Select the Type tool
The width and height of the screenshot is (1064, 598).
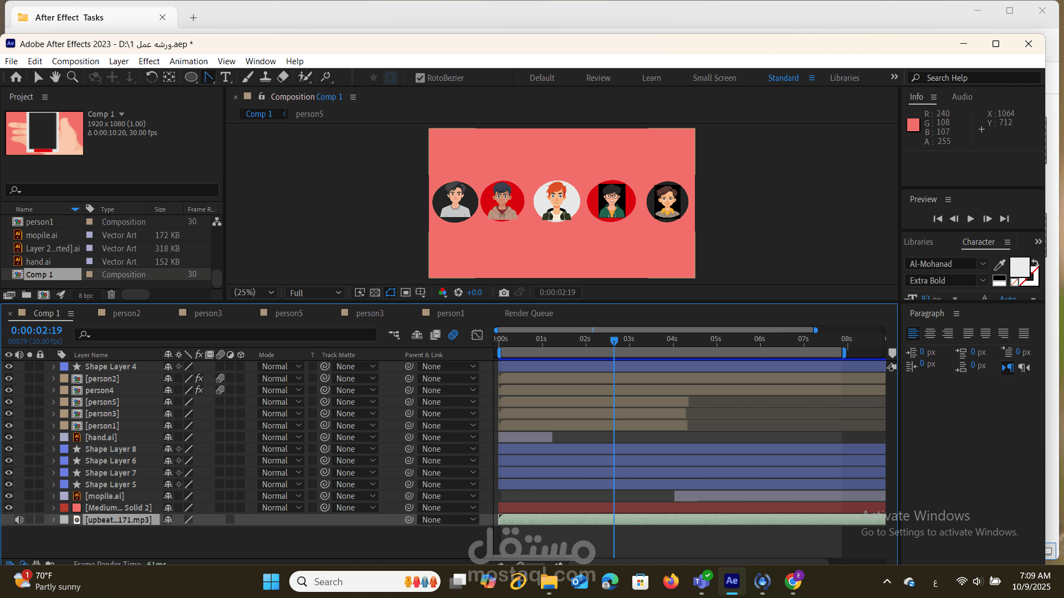[226, 78]
